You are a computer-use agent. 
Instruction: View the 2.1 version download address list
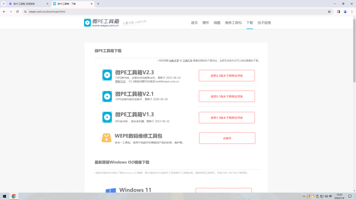tap(227, 96)
